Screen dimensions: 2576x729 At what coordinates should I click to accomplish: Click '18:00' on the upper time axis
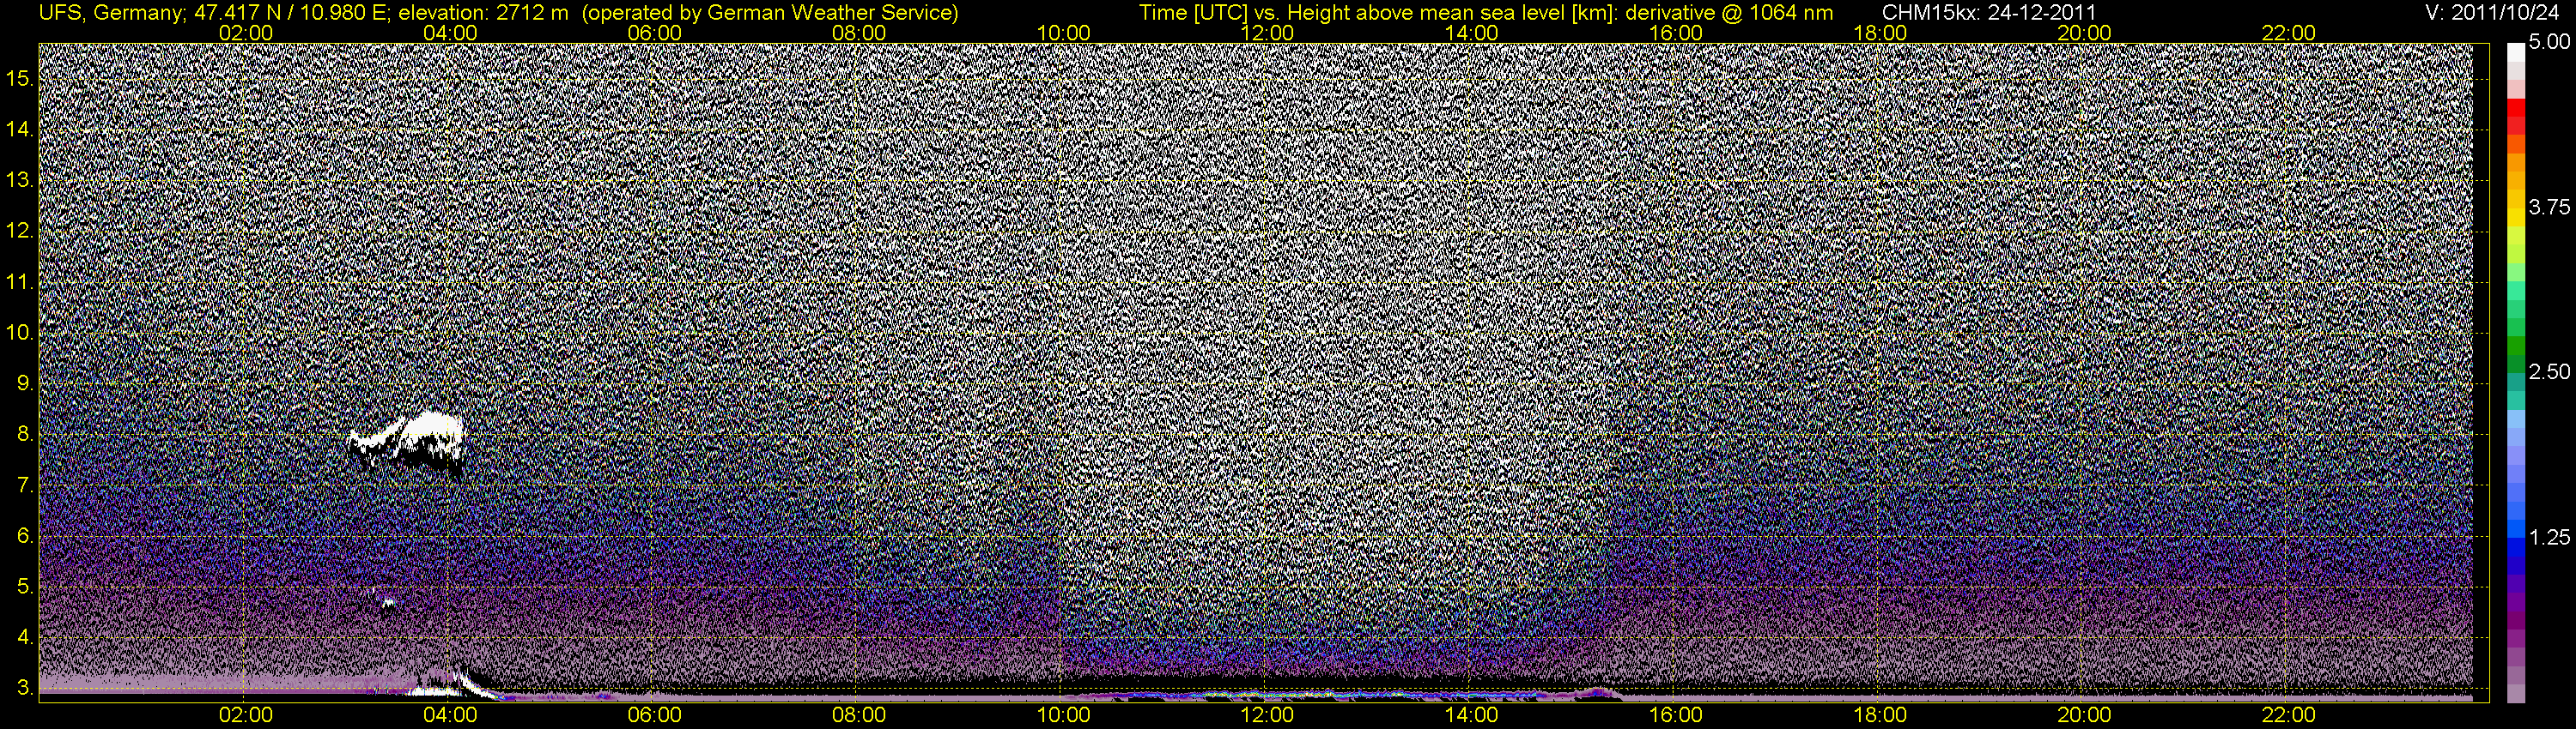(x=1880, y=33)
